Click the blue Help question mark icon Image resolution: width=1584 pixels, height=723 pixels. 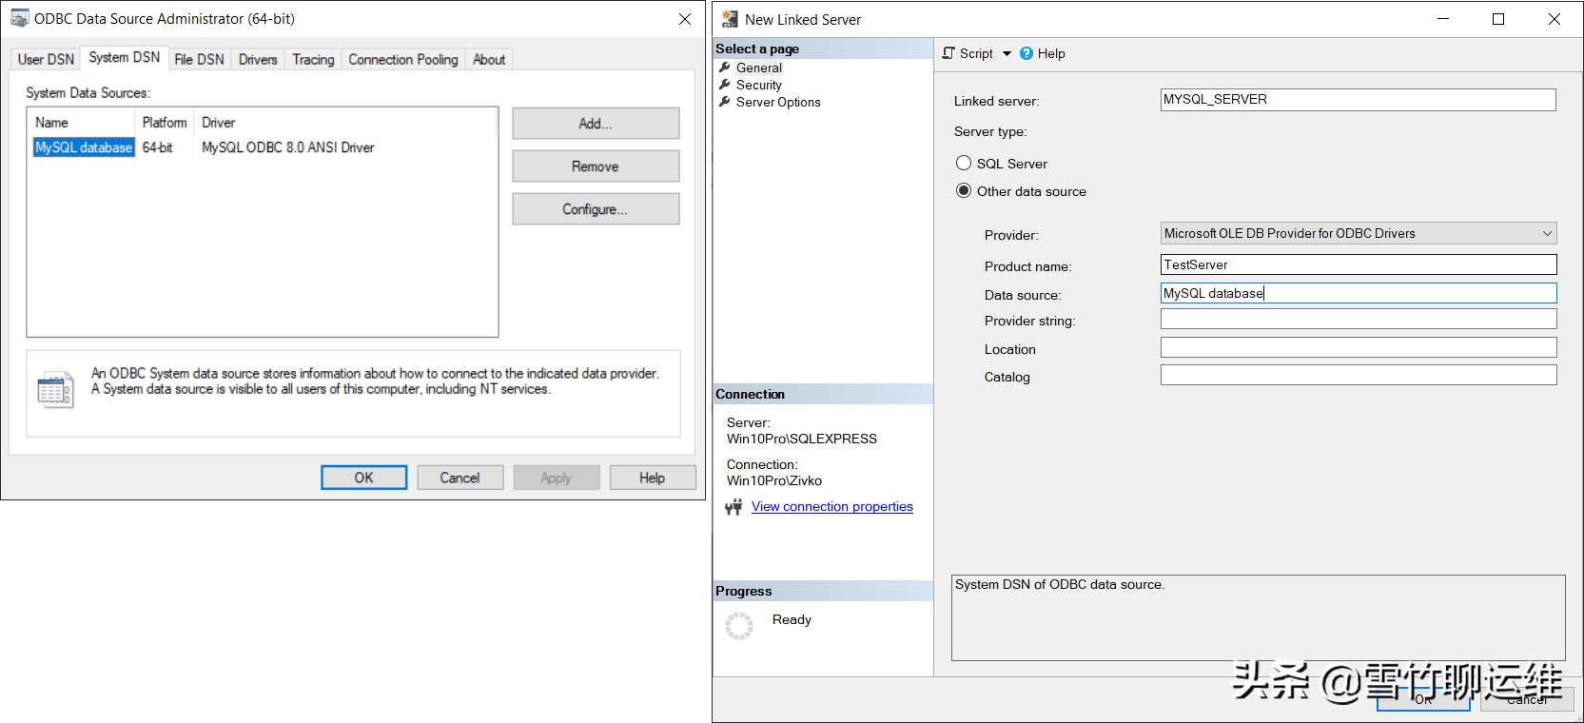(1027, 53)
